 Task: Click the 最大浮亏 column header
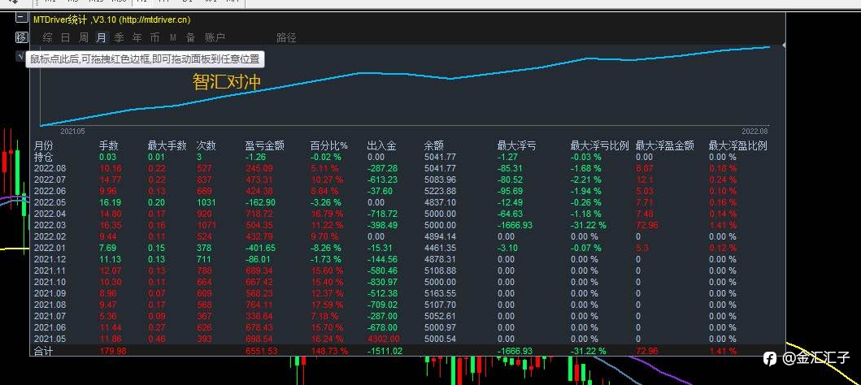[x=517, y=146]
